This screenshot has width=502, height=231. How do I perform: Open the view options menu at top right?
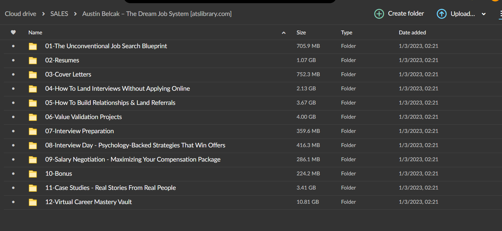pyautogui.click(x=500, y=14)
